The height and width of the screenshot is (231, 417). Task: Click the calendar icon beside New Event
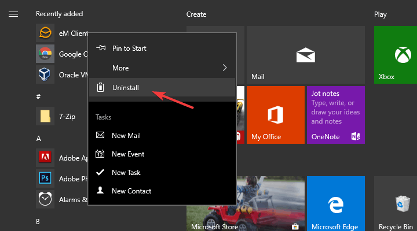[100, 154]
